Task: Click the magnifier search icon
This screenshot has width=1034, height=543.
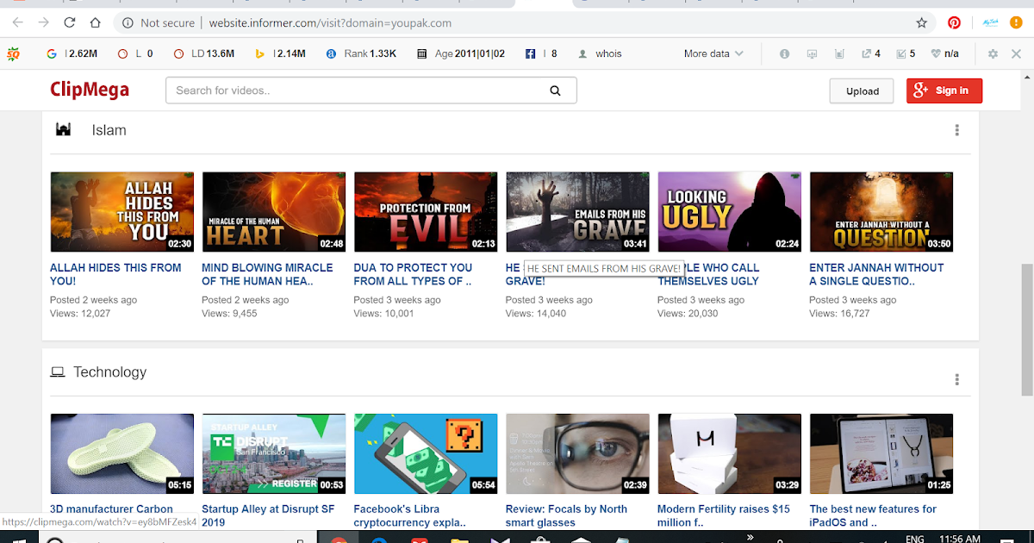Action: pyautogui.click(x=556, y=90)
